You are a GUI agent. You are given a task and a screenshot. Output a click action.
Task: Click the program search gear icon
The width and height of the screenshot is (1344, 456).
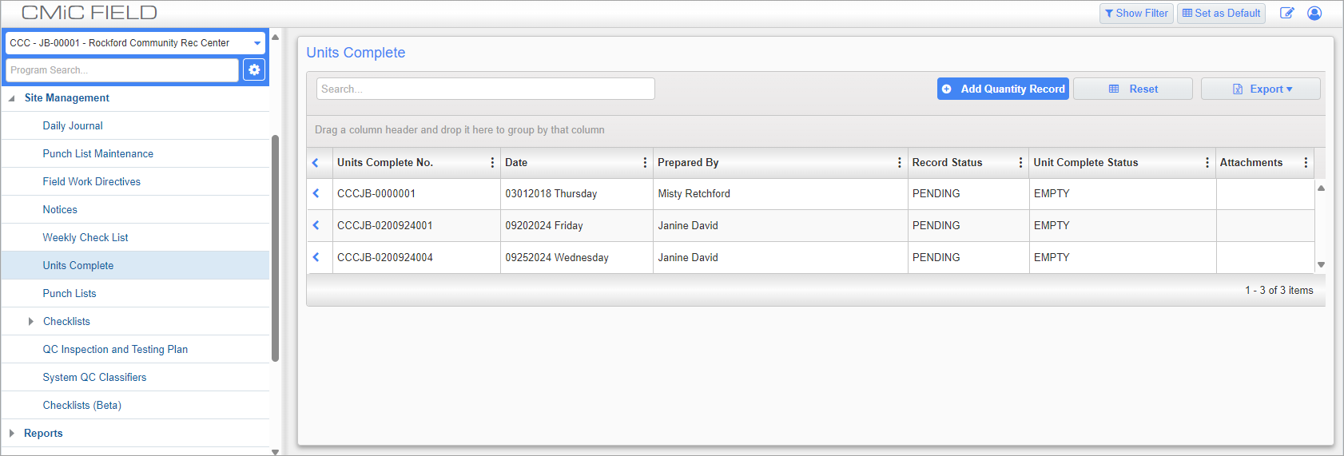coord(254,70)
